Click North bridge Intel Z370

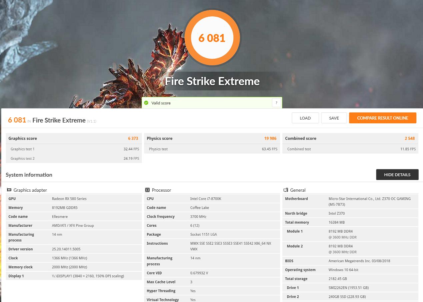(337, 214)
